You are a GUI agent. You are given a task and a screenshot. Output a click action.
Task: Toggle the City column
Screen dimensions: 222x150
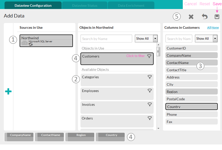pyautogui.click(x=191, y=84)
